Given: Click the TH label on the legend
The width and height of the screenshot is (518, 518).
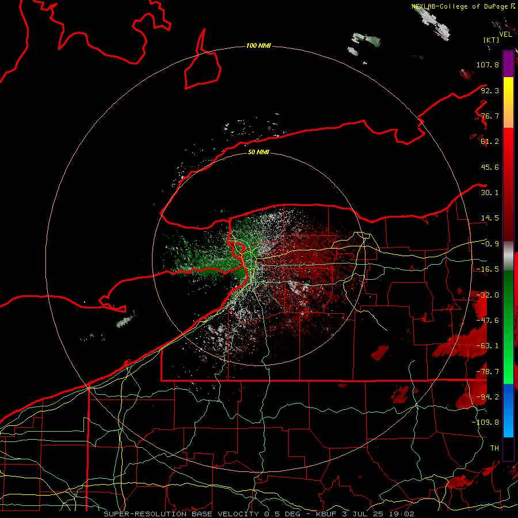Looking at the screenshot, I should 494,448.
